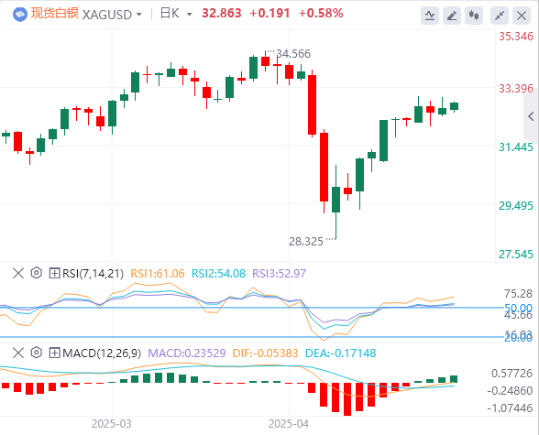The width and height of the screenshot is (539, 435).
Task: Click the 31.445 price axis label
Action: (x=516, y=147)
